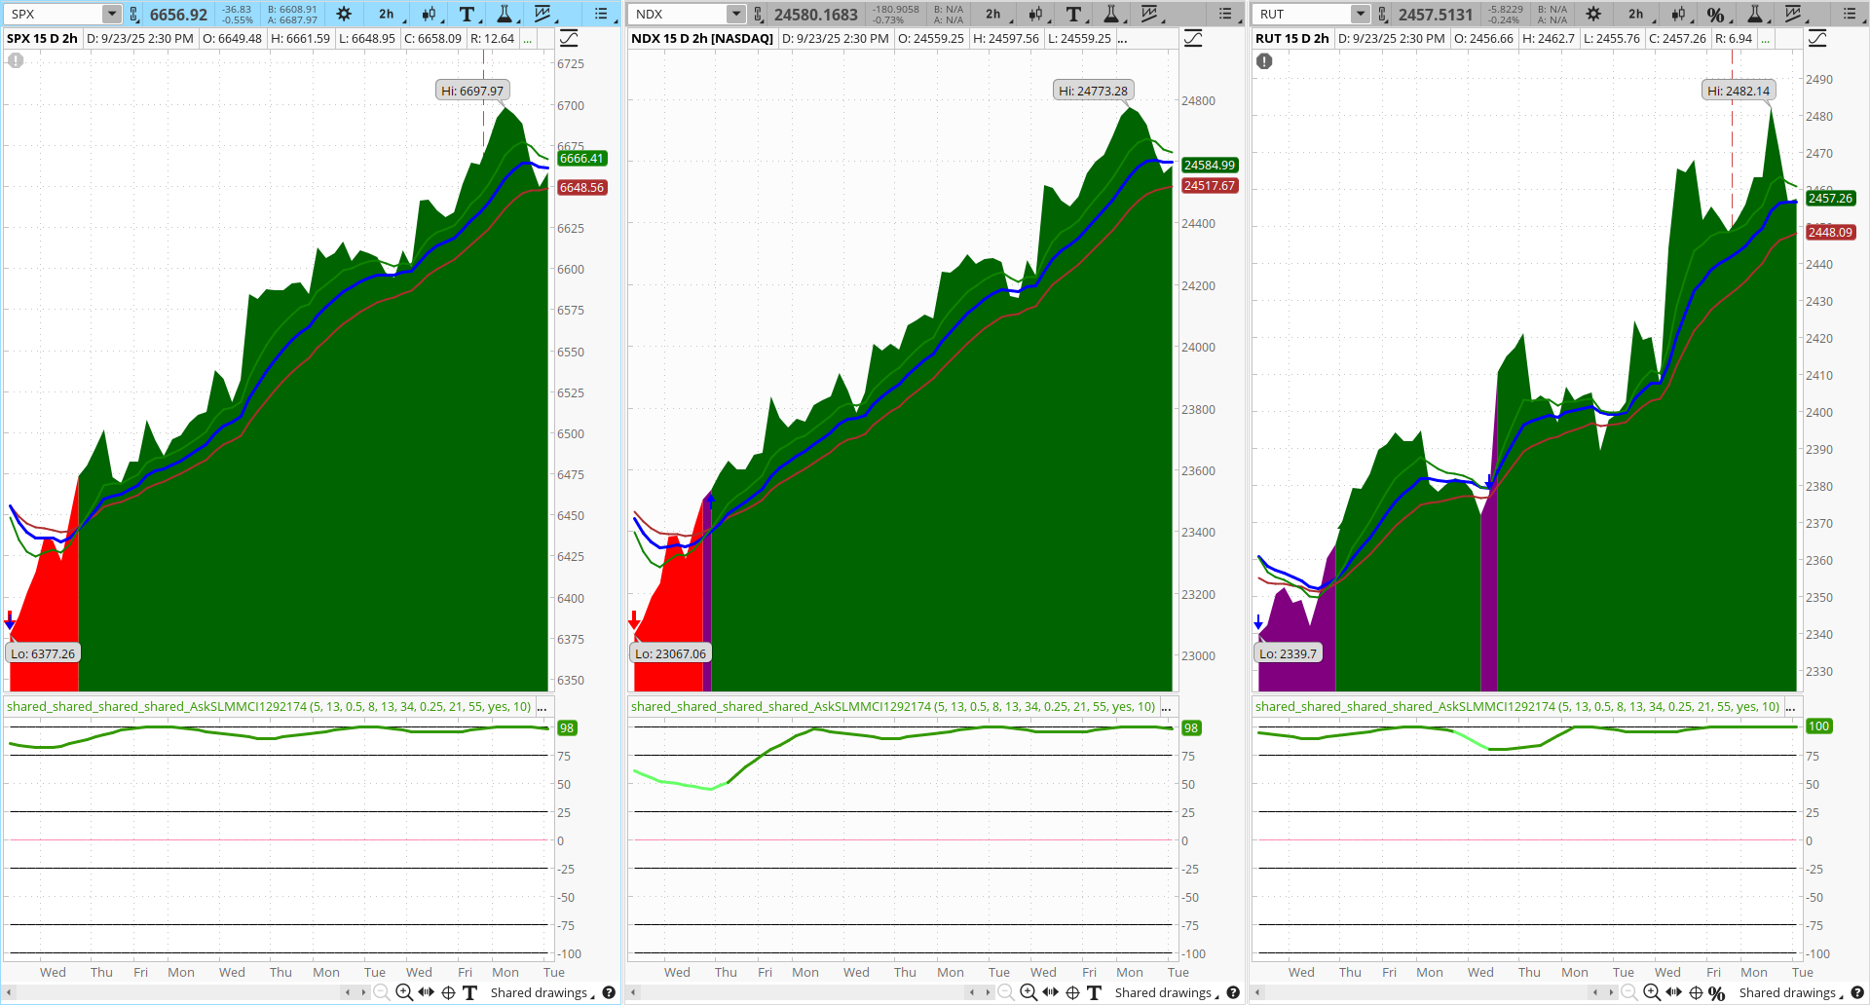This screenshot has height=1005, width=1870.
Task: Click the Hi: 24773.28 price marker on NDX
Action: point(1093,91)
